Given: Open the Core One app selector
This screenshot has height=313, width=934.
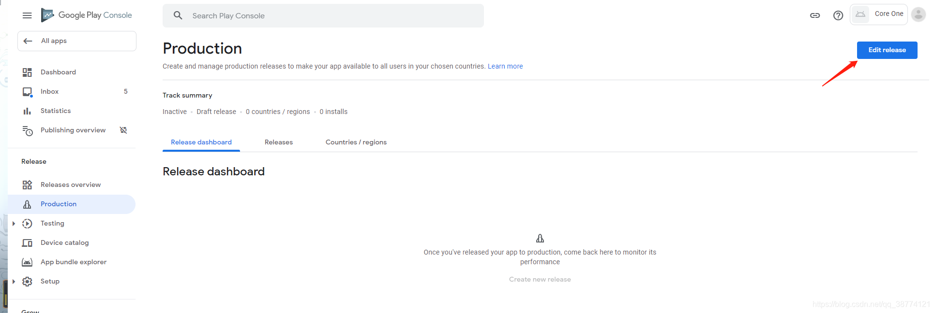Looking at the screenshot, I should [x=878, y=14].
